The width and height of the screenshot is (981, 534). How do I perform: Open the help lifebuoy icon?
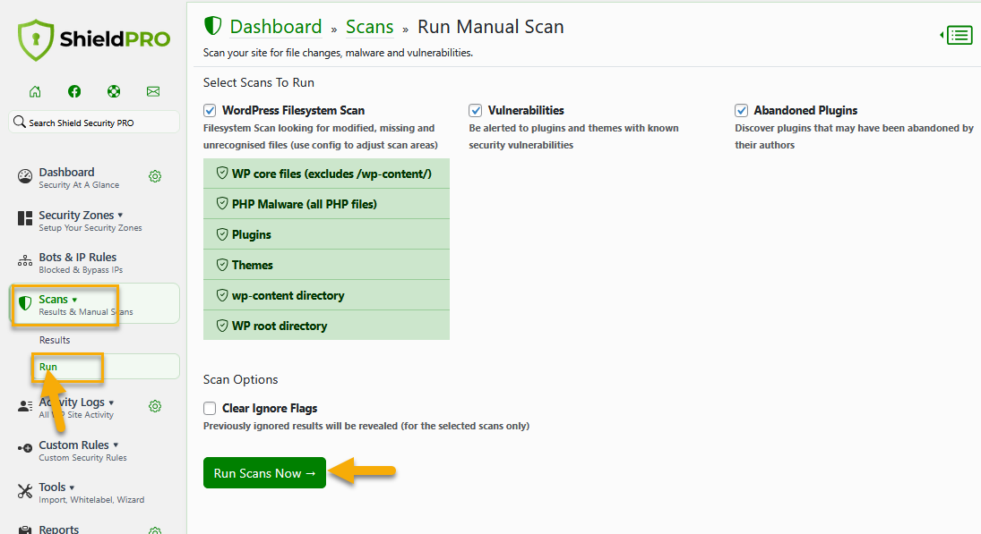tap(114, 92)
